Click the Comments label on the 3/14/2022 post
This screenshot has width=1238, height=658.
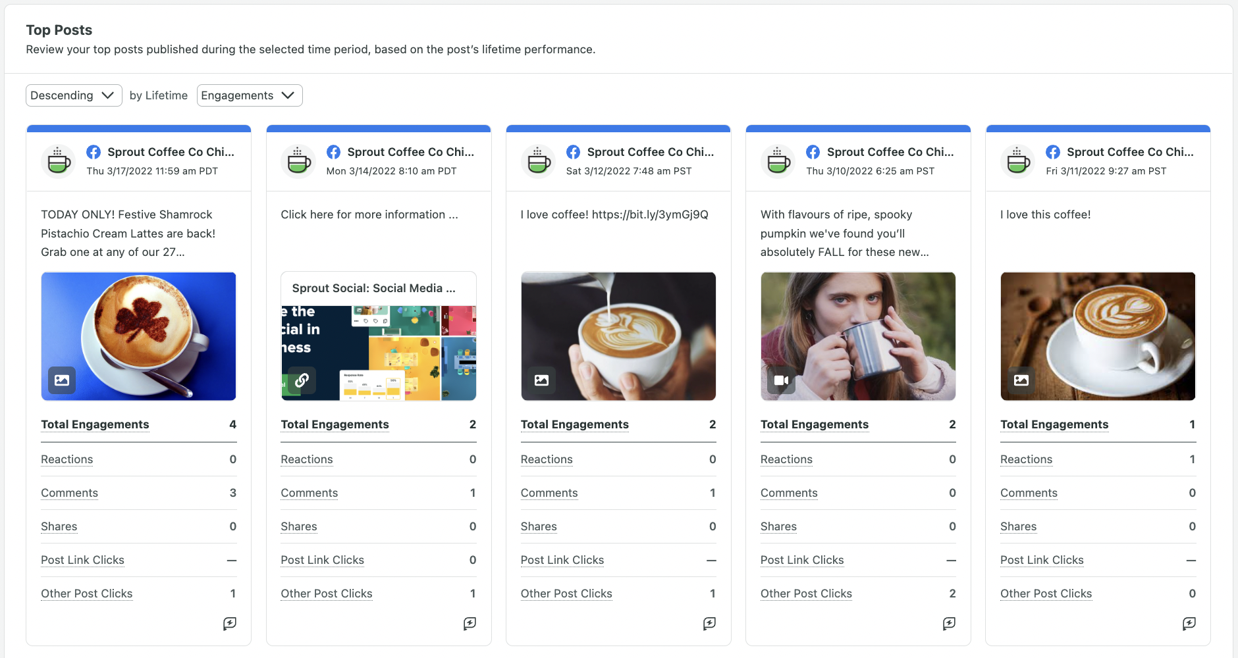[x=309, y=493]
